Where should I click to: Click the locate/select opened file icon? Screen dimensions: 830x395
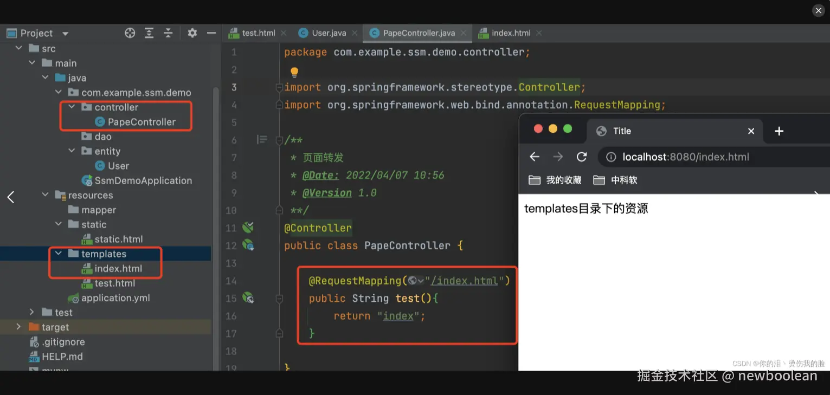tap(130, 33)
